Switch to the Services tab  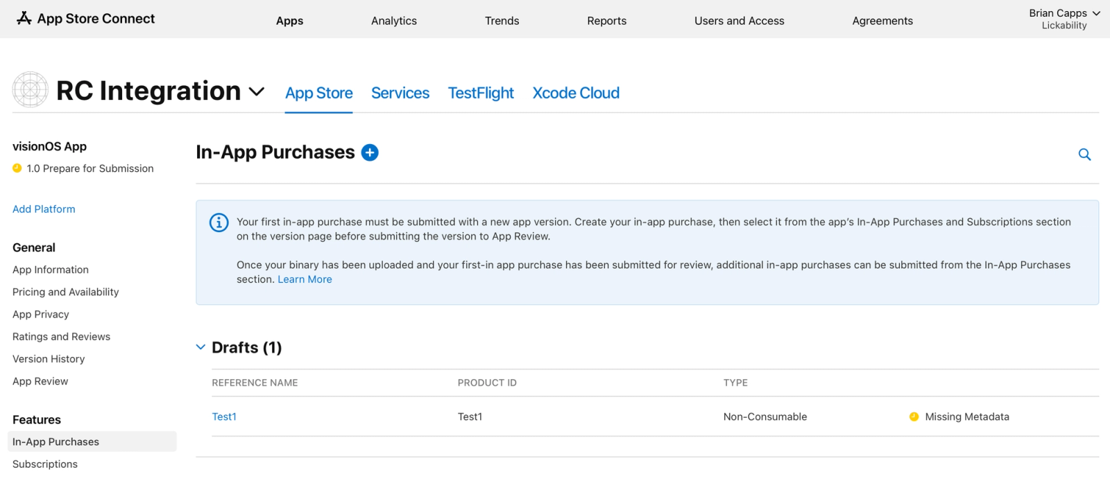click(x=400, y=93)
